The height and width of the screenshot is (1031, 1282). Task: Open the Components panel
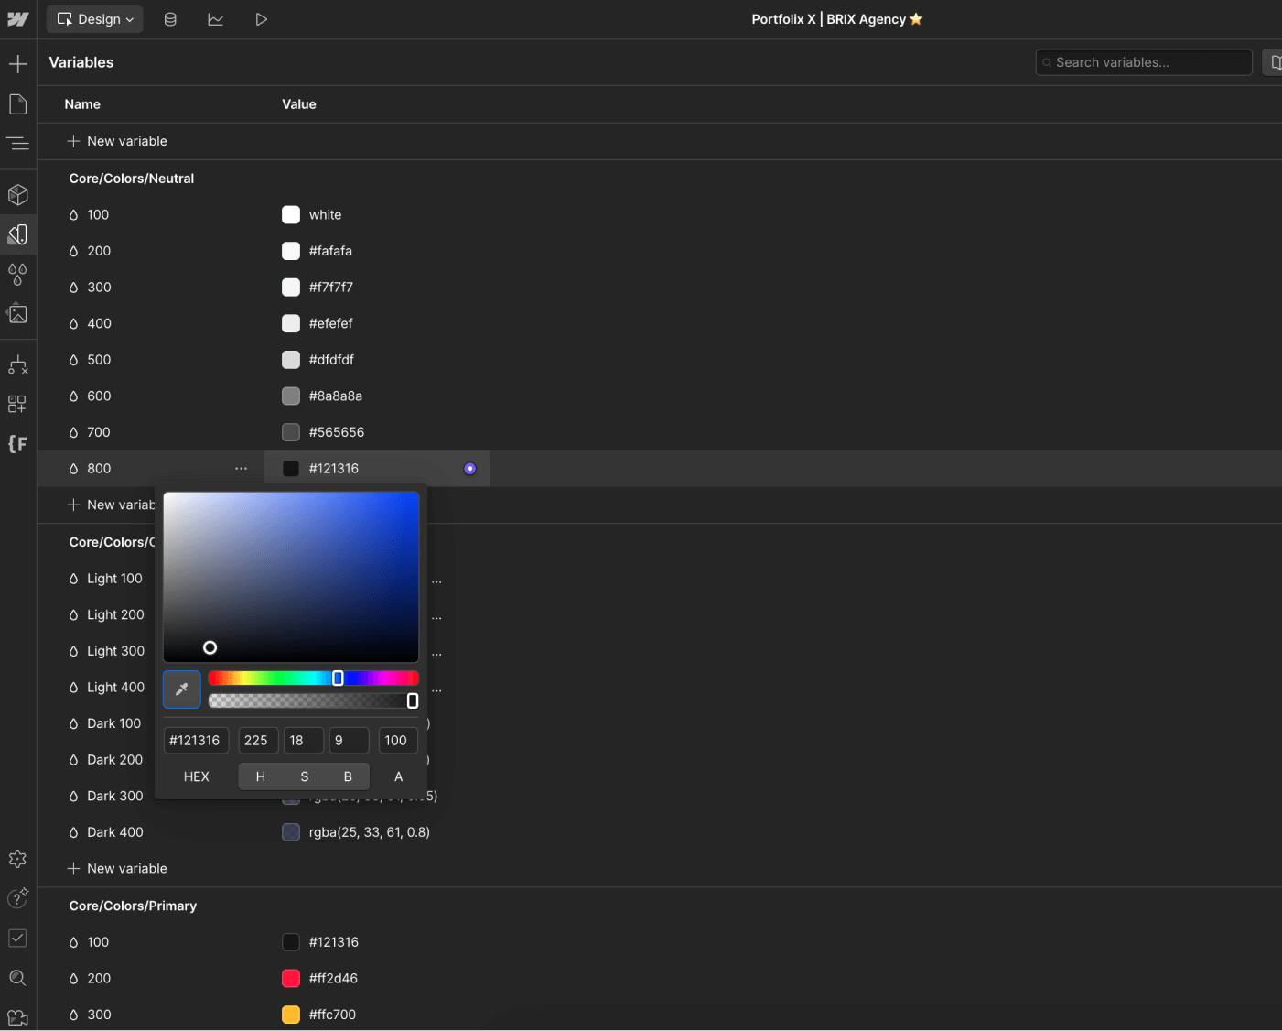[x=18, y=194]
